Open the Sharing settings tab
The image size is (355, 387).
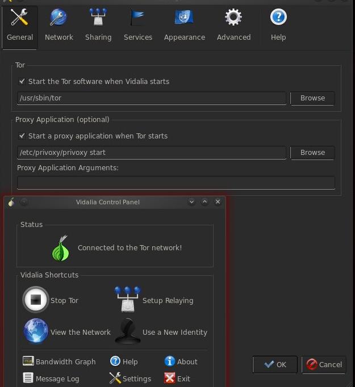click(x=98, y=25)
